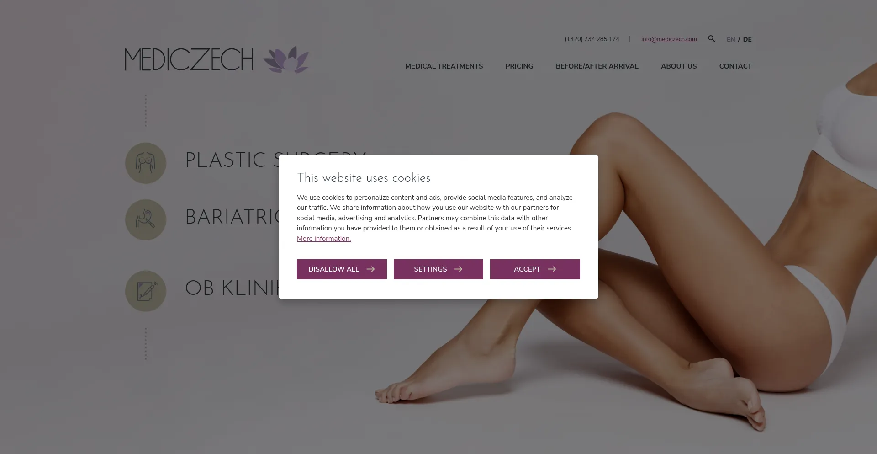
Task: Click the arrow on Disallow All button
Action: coord(370,269)
